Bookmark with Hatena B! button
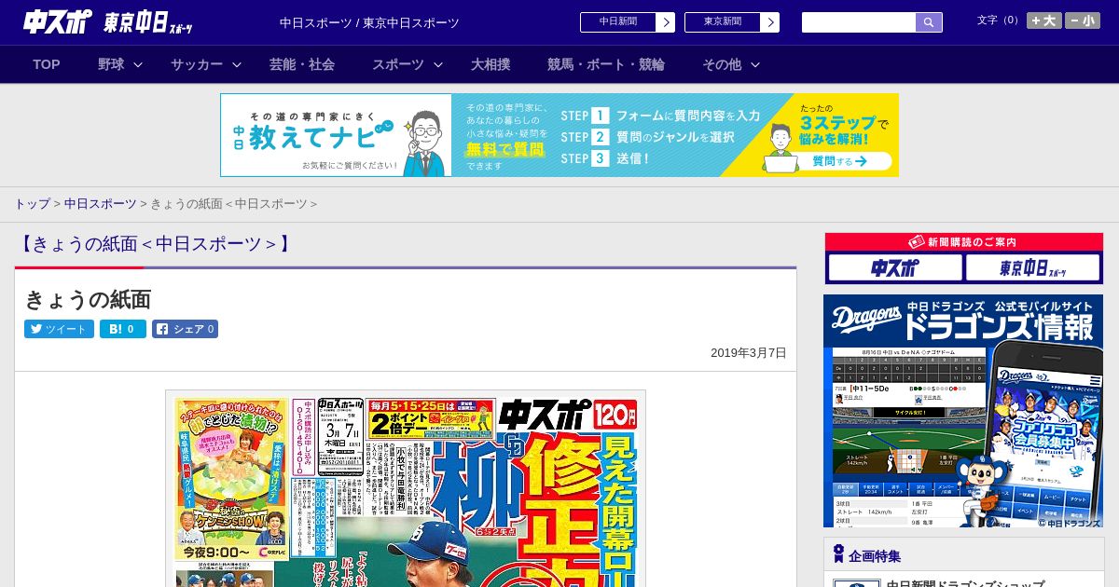Screen dimensions: 1119x587 pos(123,329)
